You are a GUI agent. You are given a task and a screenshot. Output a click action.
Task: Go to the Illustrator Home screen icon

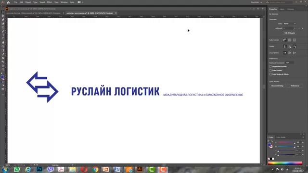click(8, 2)
